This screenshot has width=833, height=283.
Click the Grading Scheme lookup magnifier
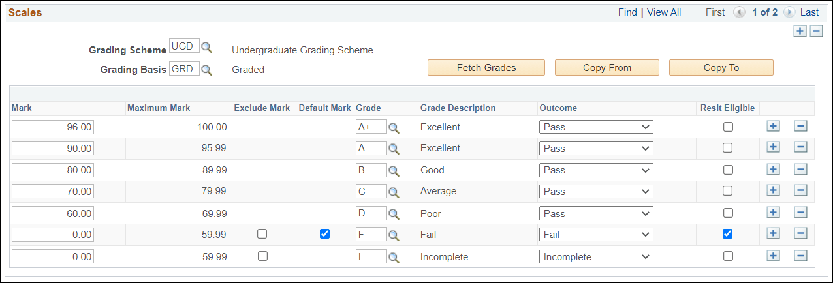[206, 47]
